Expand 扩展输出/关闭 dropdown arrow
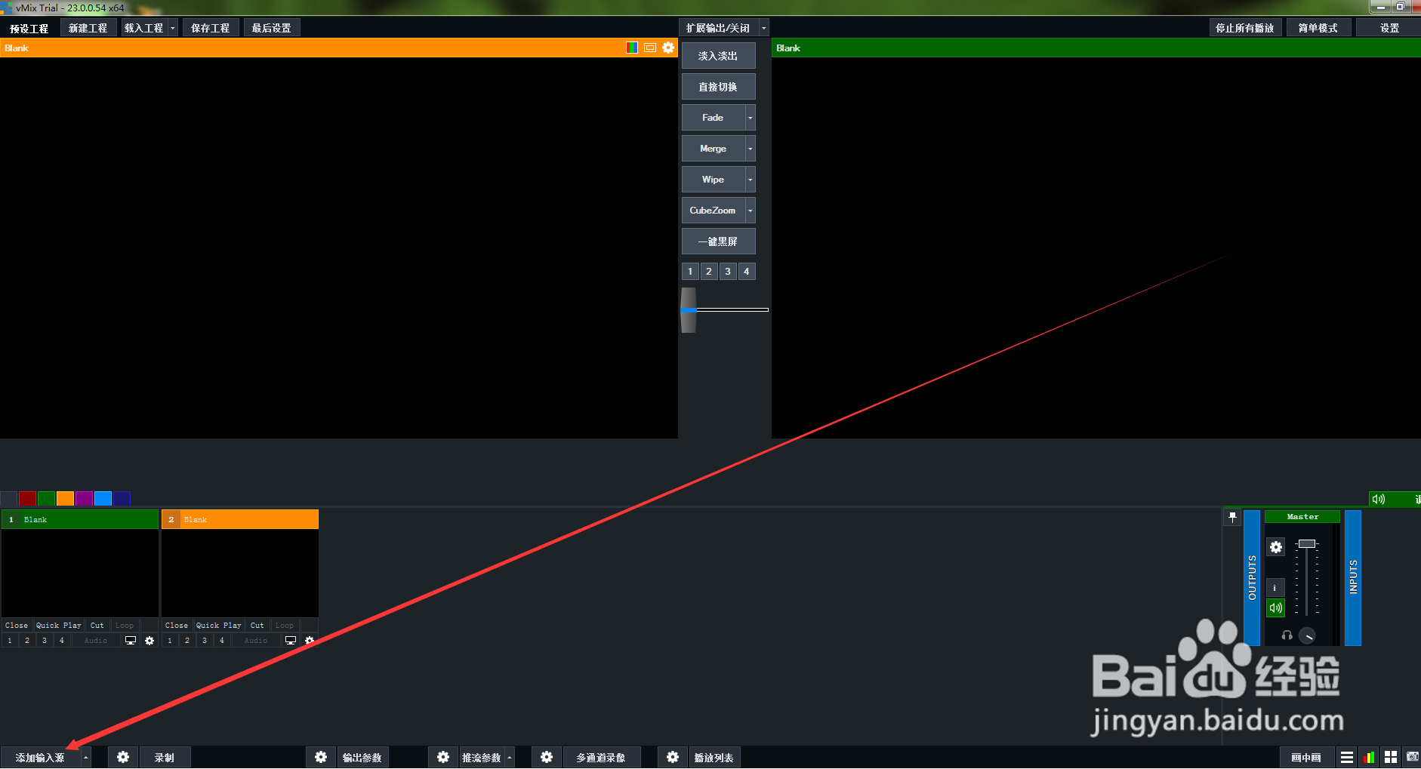The image size is (1421, 769). (764, 28)
